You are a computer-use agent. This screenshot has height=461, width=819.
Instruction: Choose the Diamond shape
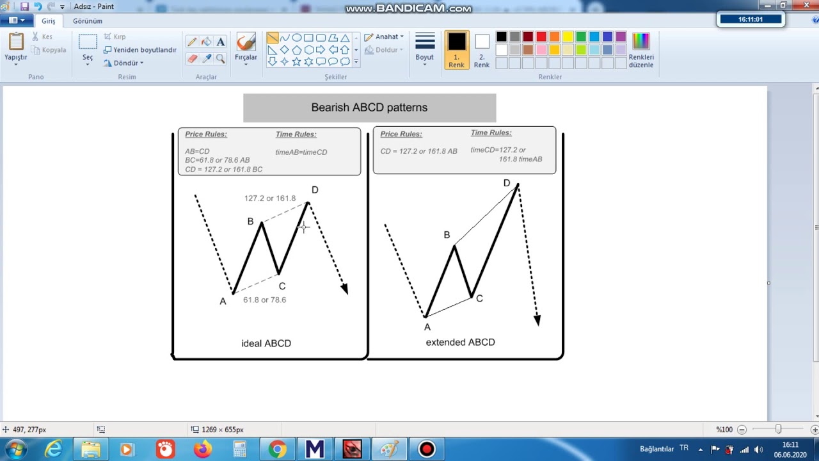285,50
